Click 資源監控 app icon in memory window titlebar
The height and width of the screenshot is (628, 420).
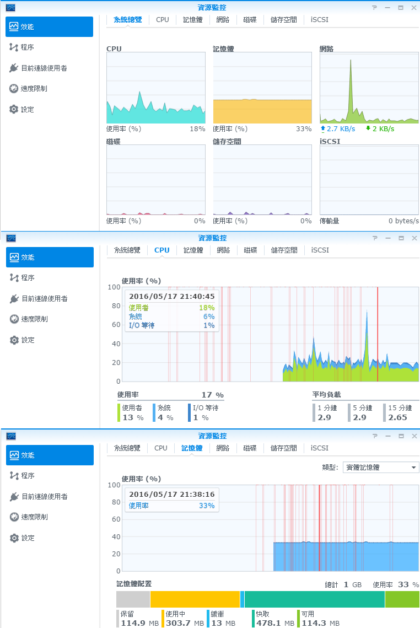11,436
